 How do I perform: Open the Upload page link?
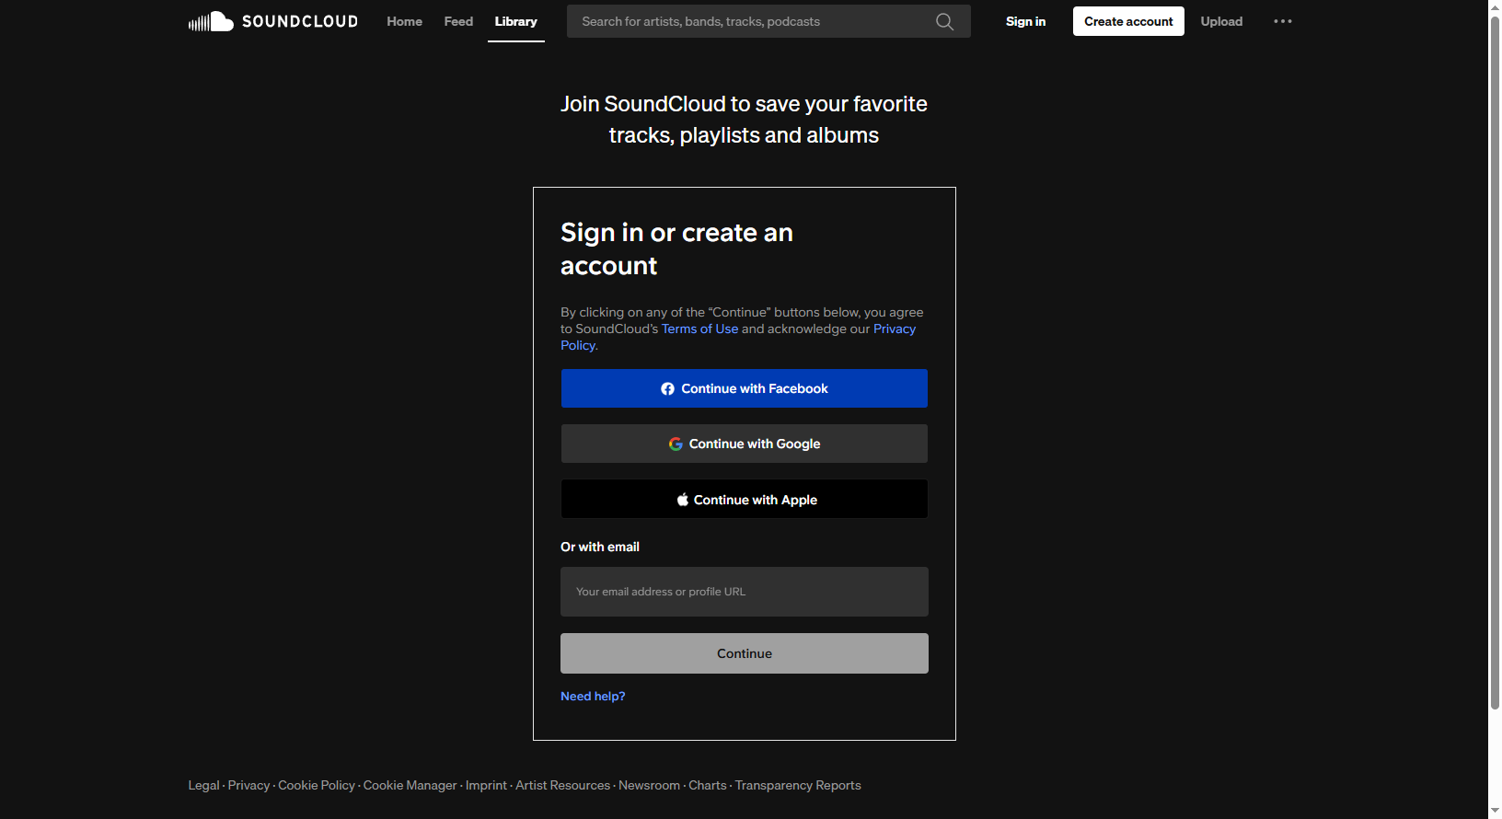1221,21
